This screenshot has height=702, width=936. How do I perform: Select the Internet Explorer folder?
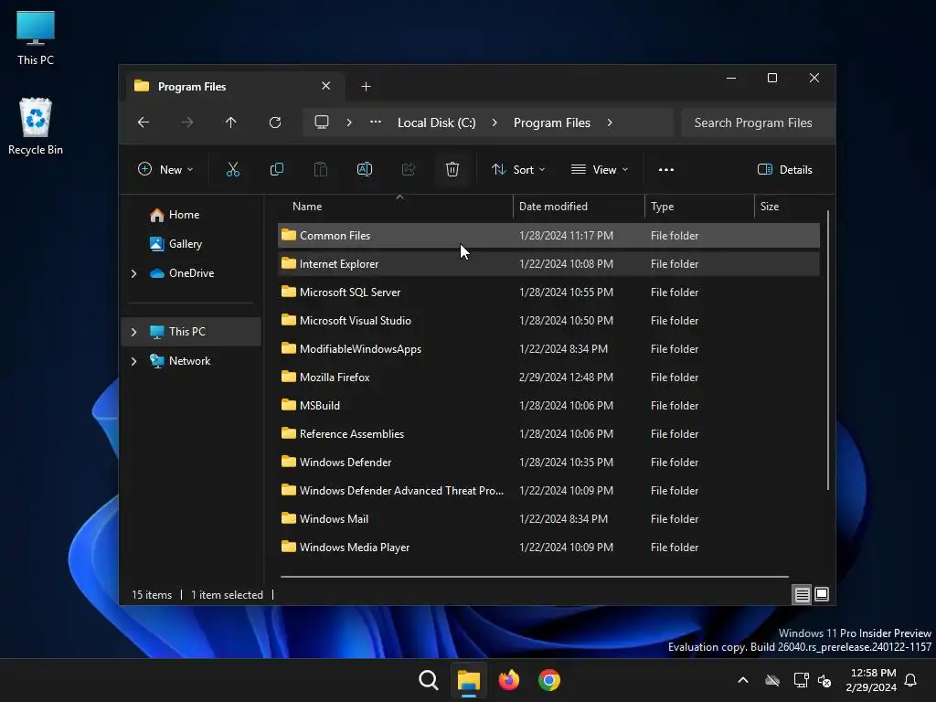(548, 264)
